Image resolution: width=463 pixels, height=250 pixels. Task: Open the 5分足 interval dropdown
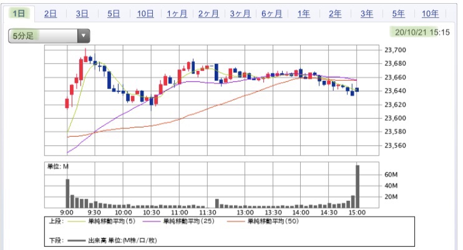(49, 36)
